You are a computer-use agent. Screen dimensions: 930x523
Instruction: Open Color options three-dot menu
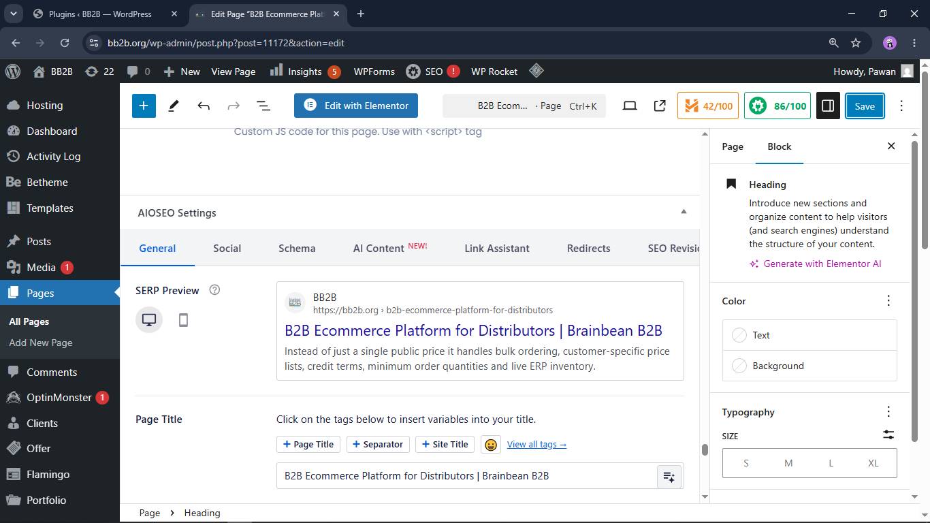coord(888,301)
